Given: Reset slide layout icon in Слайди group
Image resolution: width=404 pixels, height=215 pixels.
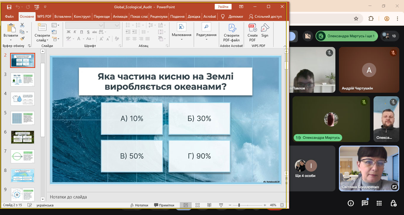Looking at the screenshot, I should (54, 32).
